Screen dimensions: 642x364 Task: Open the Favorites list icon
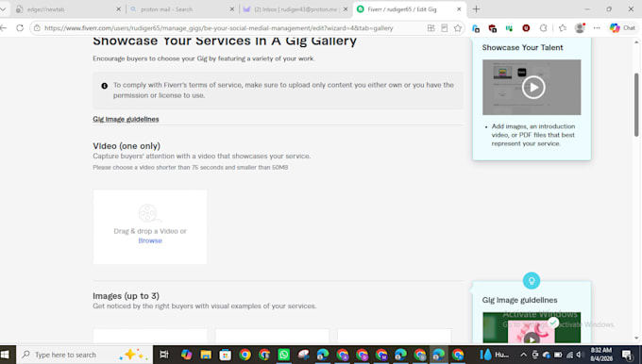click(x=563, y=27)
